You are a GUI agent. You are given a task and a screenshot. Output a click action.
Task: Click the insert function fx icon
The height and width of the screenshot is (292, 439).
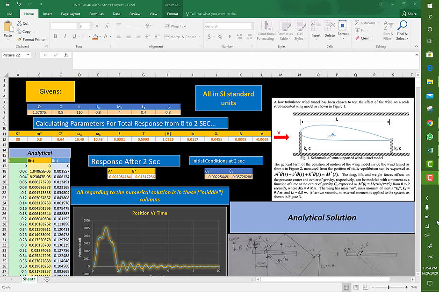(x=66, y=55)
